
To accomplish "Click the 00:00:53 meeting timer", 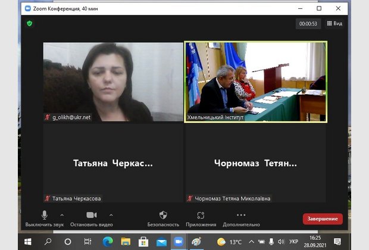I will click(308, 24).
